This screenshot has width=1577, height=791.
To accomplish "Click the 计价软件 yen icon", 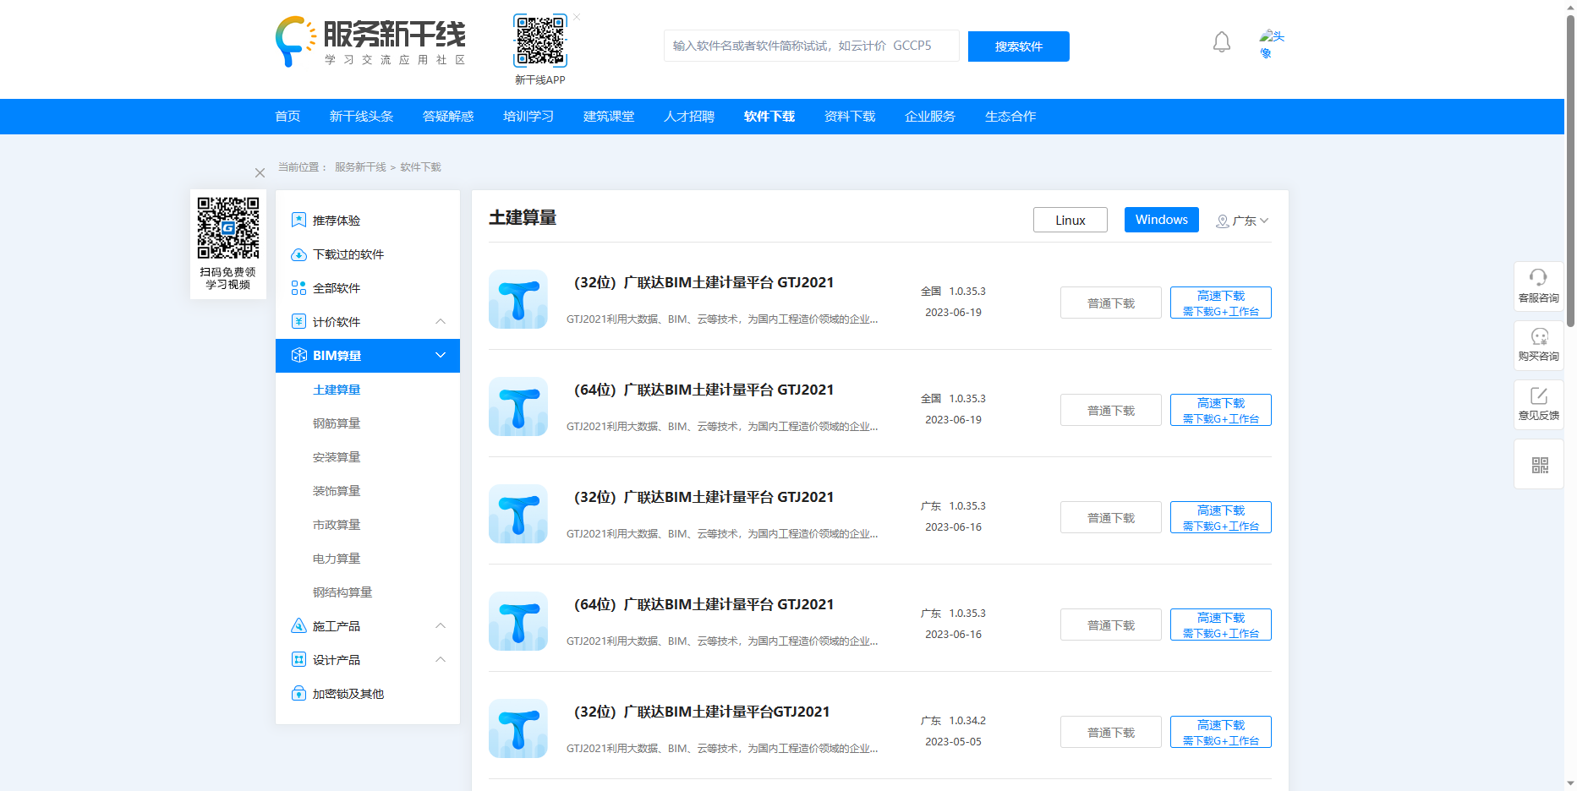I will click(x=298, y=321).
